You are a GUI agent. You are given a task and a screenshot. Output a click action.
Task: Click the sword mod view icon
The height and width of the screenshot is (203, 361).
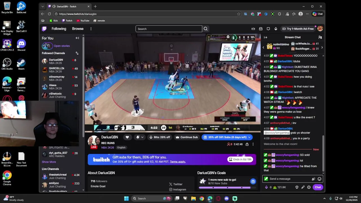tap(303, 187)
